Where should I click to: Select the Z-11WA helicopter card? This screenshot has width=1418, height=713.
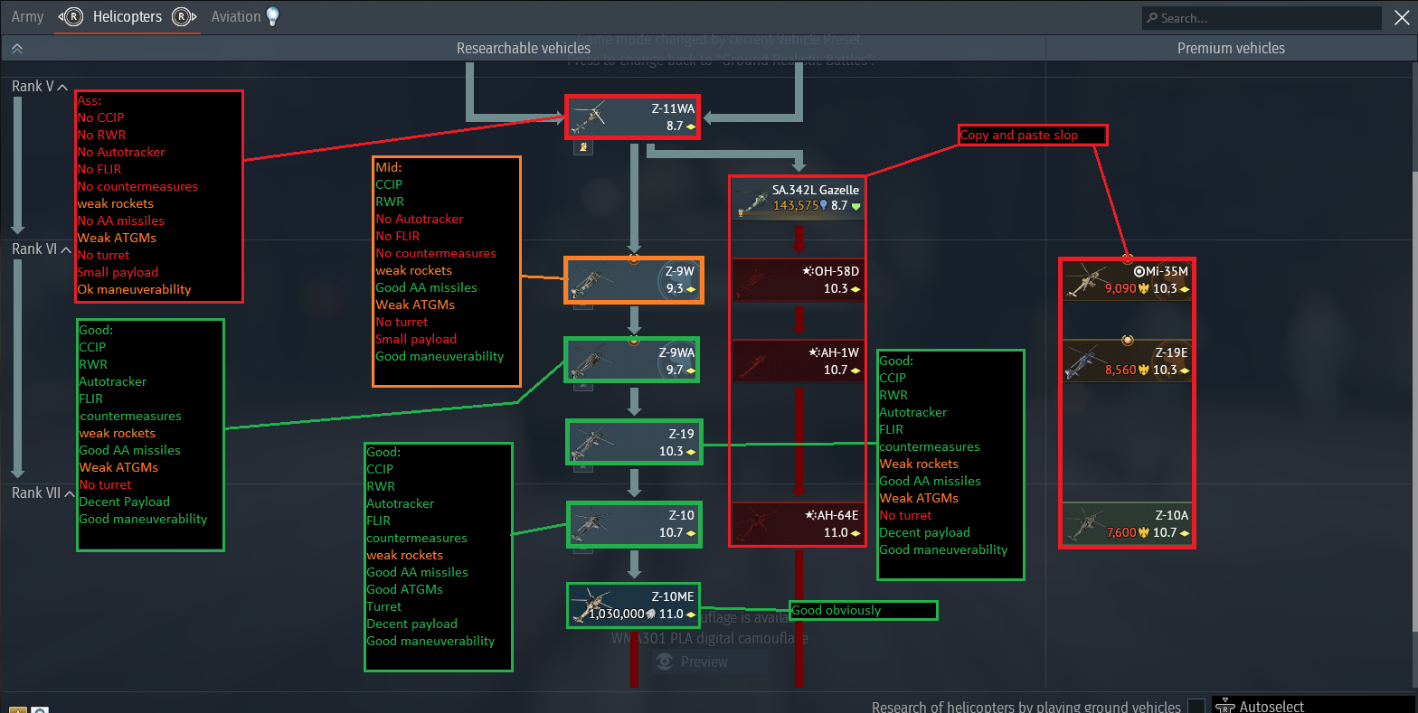point(632,117)
